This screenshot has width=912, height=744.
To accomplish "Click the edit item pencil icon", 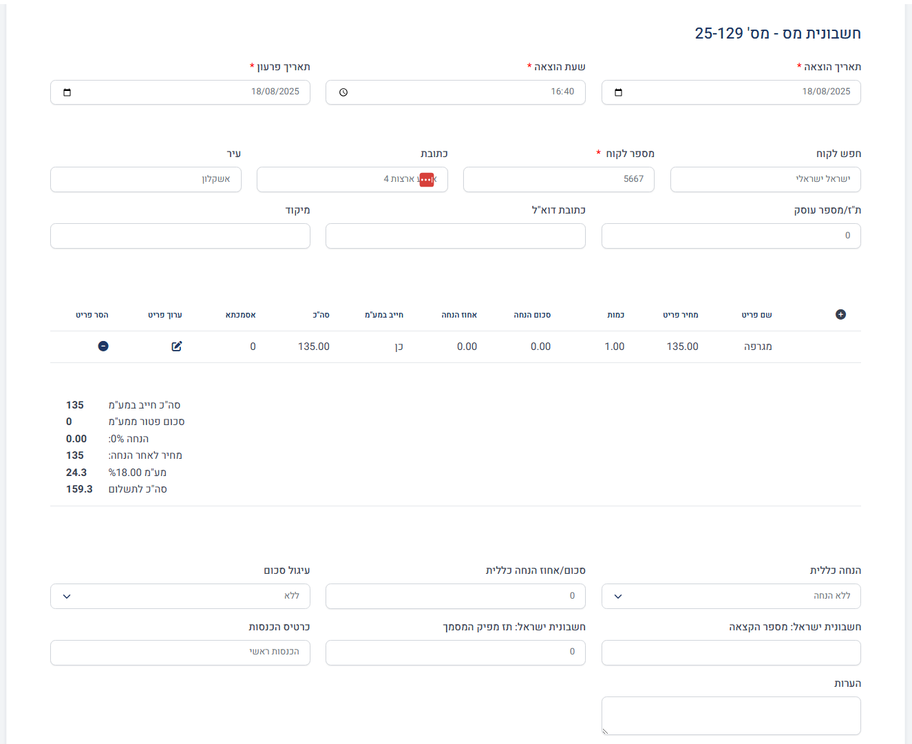I will (177, 346).
